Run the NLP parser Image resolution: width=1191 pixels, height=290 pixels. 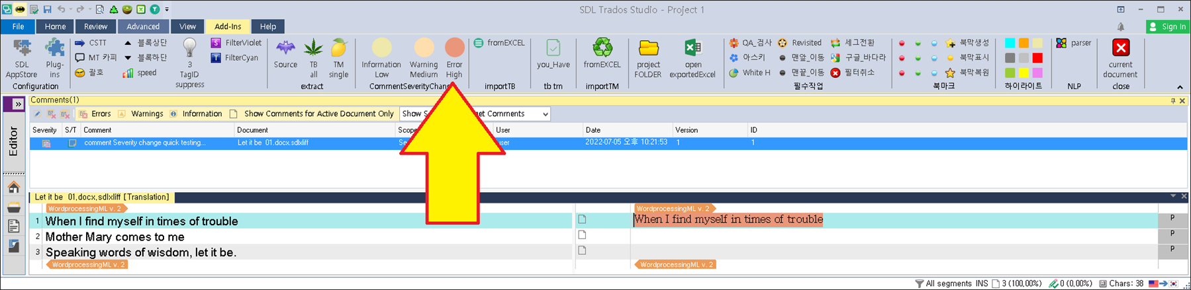click(x=1073, y=43)
